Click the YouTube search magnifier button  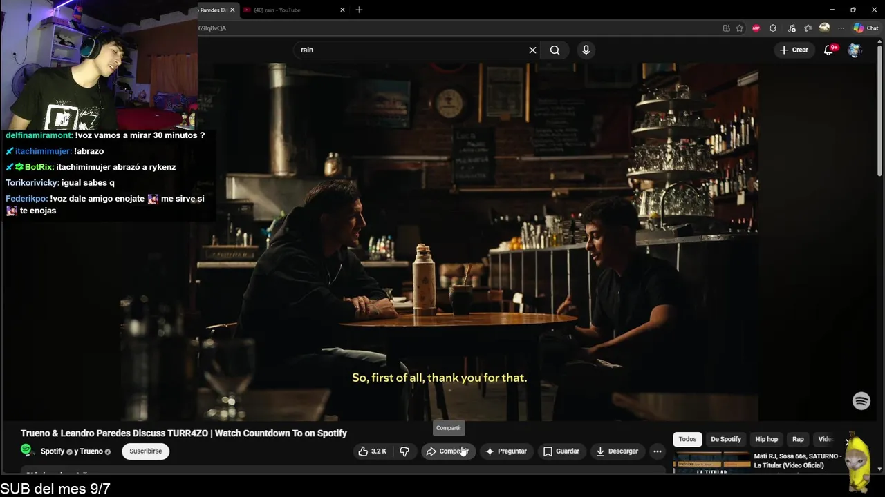555,50
